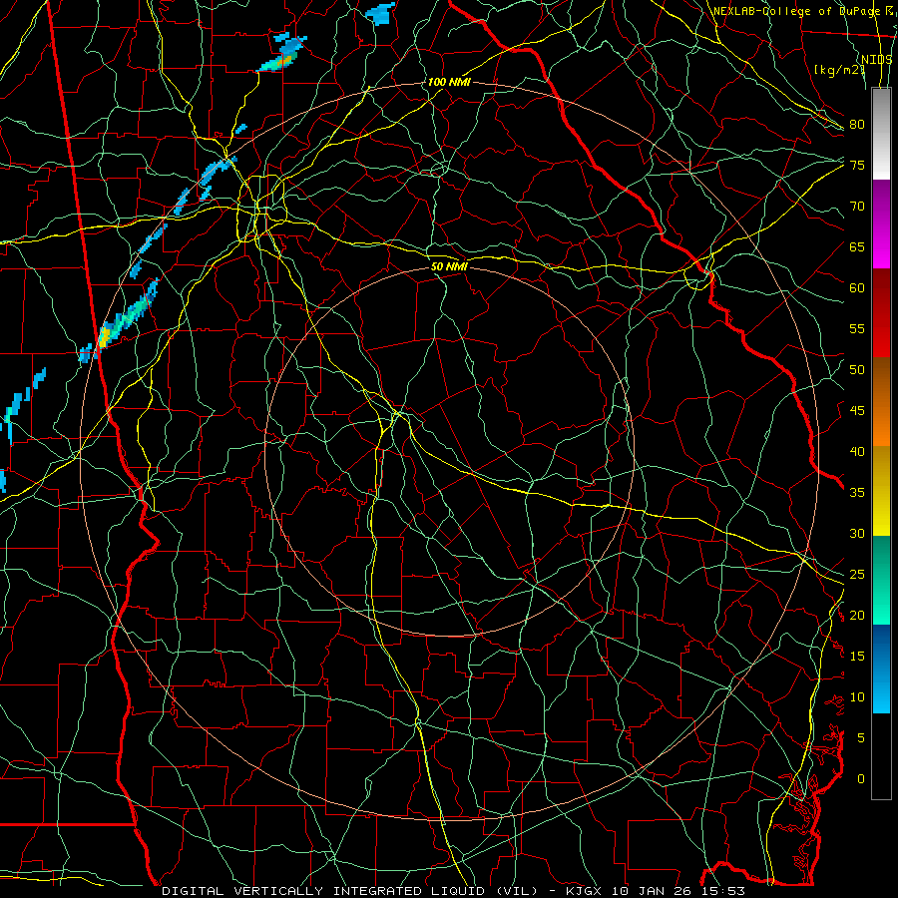Click the 50 NMI range ring label
This screenshot has width=898, height=898.
click(x=449, y=266)
